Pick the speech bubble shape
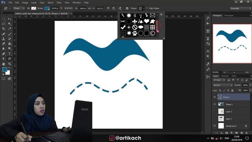252x142 pixels. 141,27
